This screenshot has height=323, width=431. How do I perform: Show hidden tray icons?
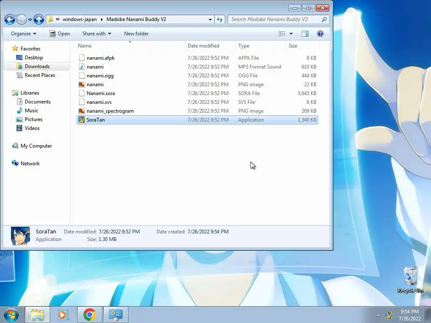pyautogui.click(x=378, y=315)
